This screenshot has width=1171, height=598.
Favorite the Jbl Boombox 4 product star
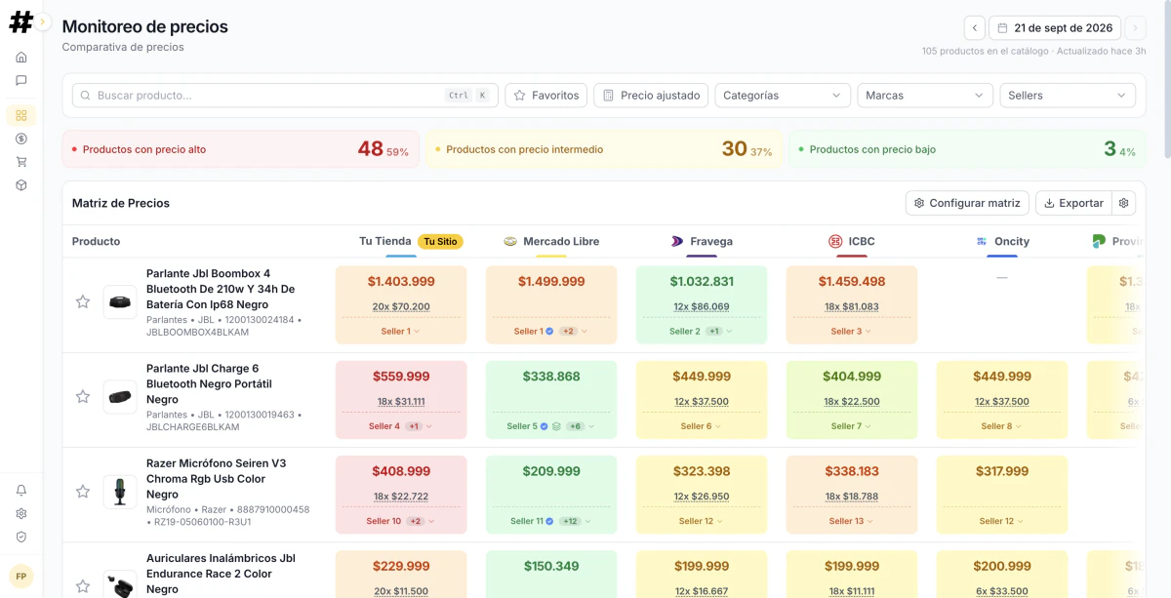(83, 301)
